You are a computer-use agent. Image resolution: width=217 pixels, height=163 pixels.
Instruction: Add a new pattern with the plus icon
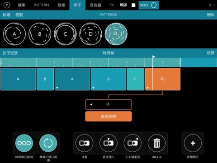click(x=193, y=143)
